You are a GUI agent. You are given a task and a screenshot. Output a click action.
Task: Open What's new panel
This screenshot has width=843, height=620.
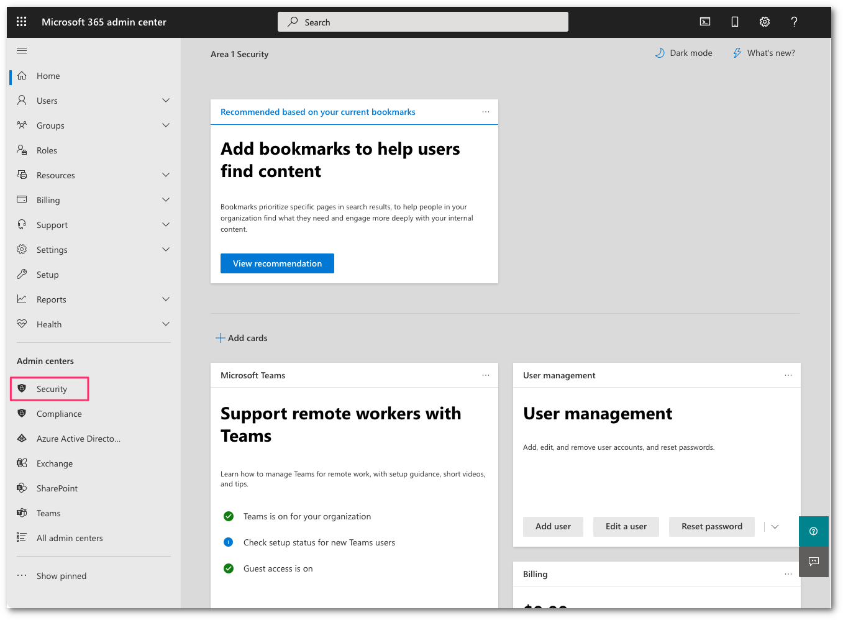tap(763, 53)
